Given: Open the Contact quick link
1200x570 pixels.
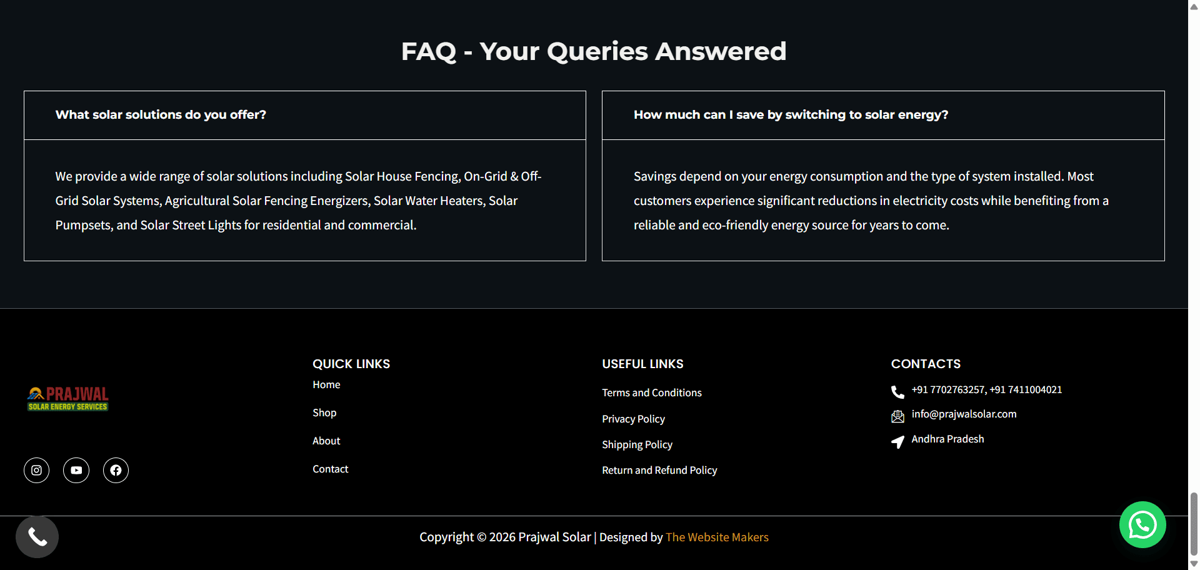Looking at the screenshot, I should point(330,469).
